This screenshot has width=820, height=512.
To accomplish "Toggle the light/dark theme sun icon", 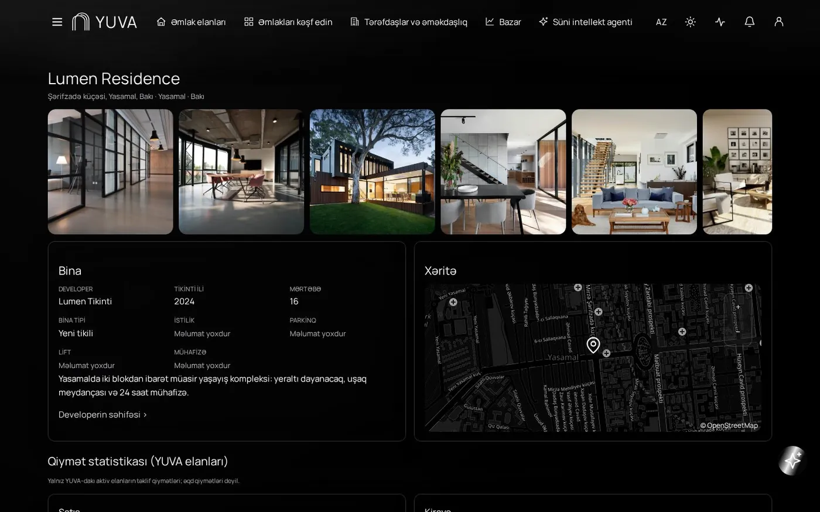I will [691, 22].
